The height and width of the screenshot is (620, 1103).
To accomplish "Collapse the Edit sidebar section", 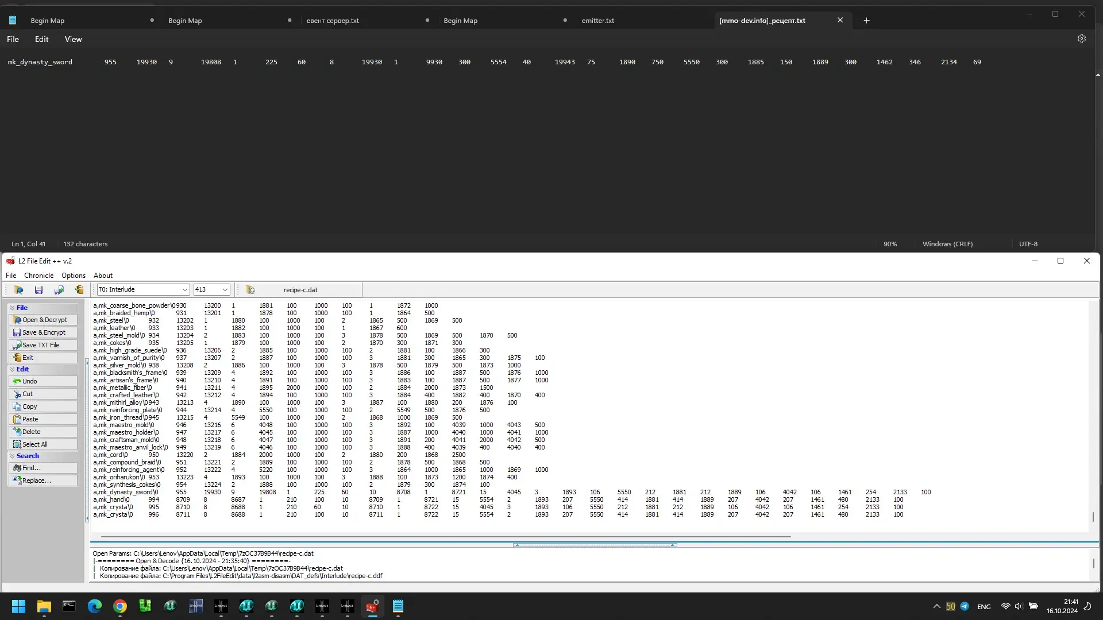I will [12, 369].
